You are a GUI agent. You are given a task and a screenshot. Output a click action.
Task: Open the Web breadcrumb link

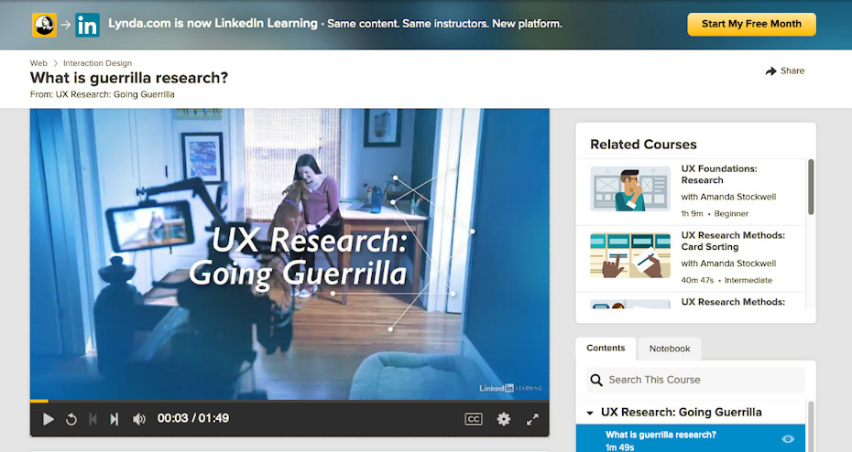pyautogui.click(x=38, y=63)
